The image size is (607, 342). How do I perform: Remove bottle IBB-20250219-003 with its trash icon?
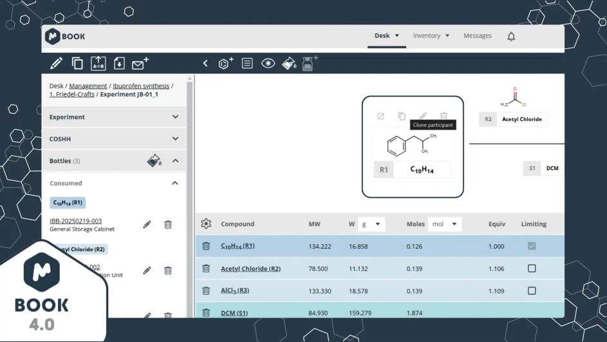(168, 224)
